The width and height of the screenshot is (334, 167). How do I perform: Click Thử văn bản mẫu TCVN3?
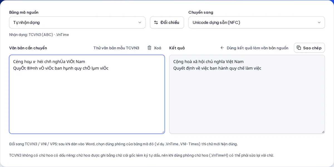coord(116,48)
